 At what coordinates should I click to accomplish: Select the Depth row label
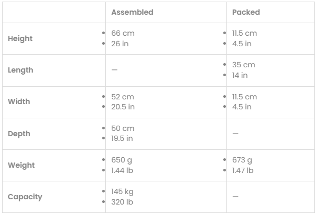click(19, 134)
